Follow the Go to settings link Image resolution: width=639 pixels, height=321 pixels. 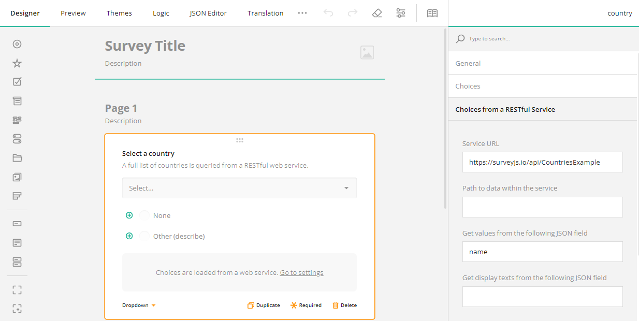click(x=301, y=272)
